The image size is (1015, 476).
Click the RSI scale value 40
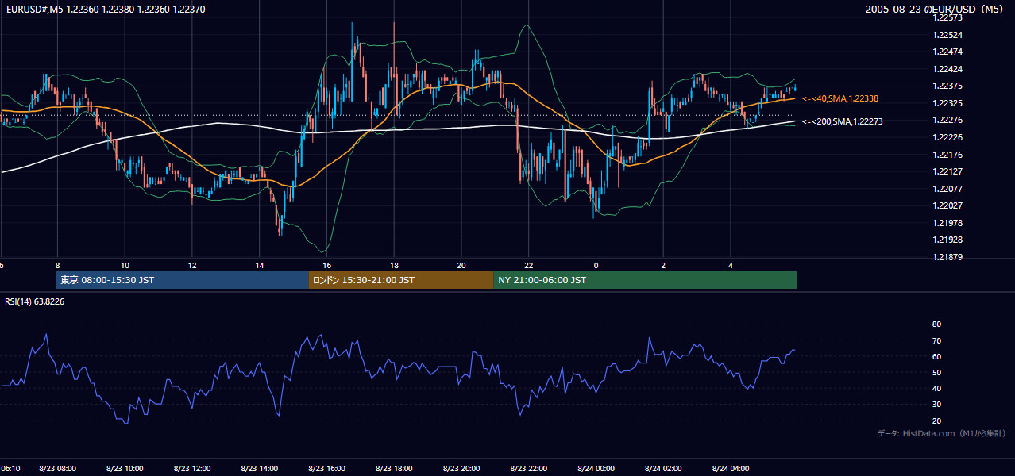pyautogui.click(x=937, y=388)
